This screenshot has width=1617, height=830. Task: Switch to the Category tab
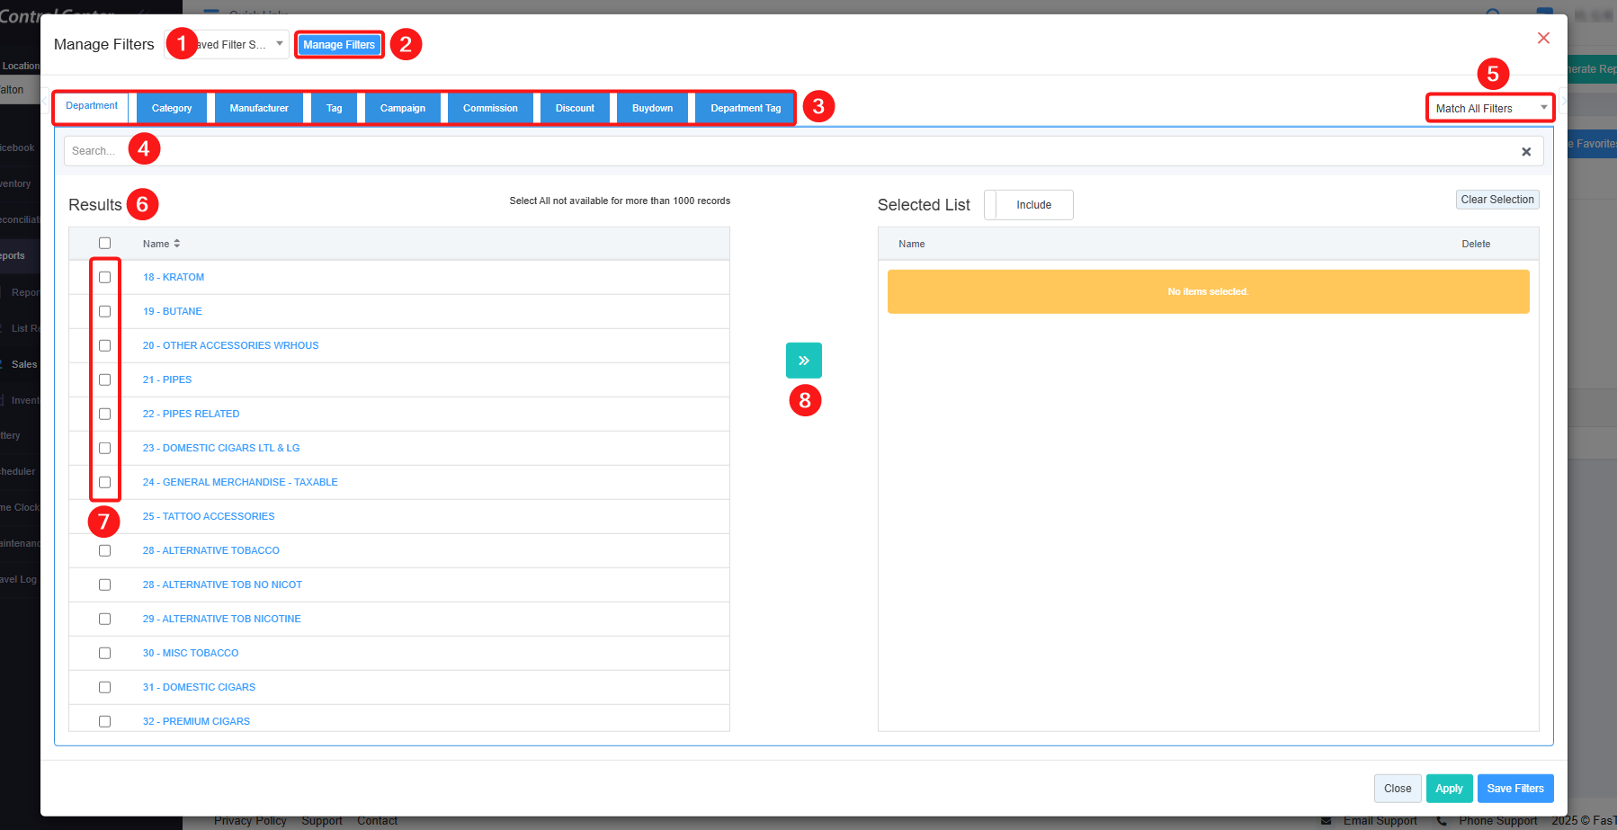172,109
